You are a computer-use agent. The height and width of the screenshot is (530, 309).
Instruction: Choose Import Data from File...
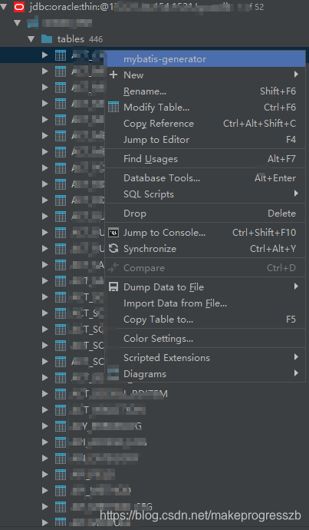click(x=206, y=303)
